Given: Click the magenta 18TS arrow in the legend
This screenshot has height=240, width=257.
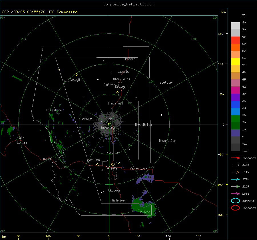Looking at the screenshot, I should [x=235, y=194].
